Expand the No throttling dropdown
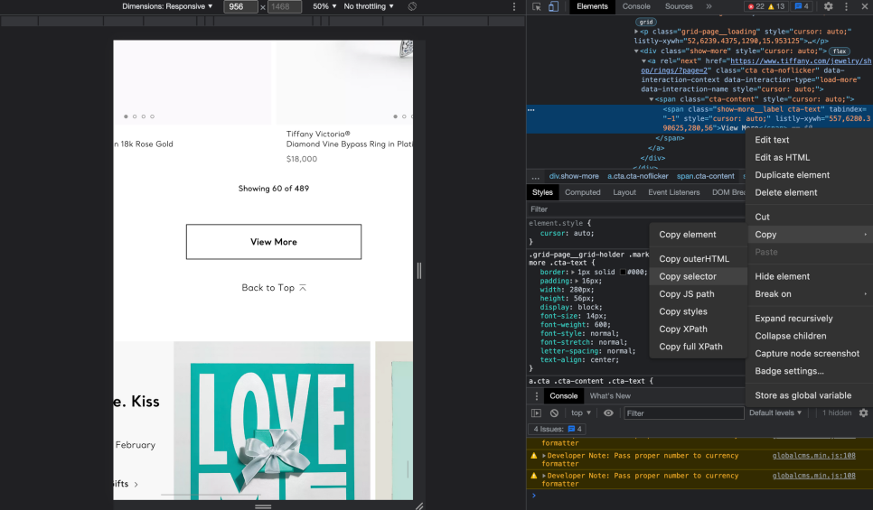 (370, 6)
